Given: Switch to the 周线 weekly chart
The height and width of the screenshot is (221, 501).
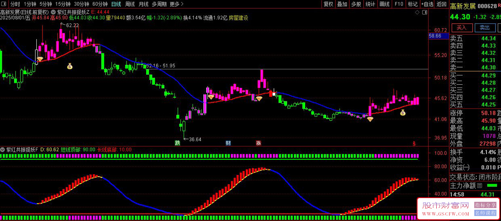Looking at the screenshot, I should click(130, 4).
